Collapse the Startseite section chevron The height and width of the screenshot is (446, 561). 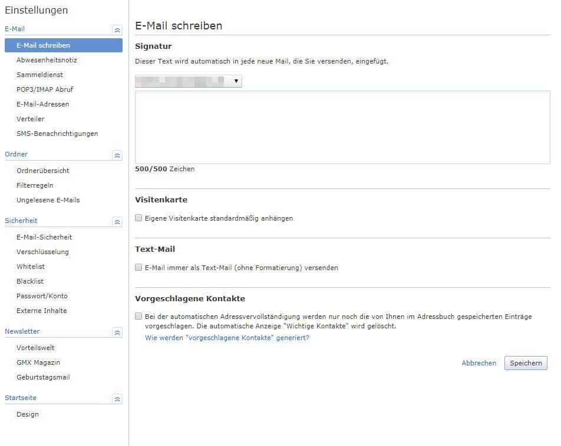click(117, 399)
